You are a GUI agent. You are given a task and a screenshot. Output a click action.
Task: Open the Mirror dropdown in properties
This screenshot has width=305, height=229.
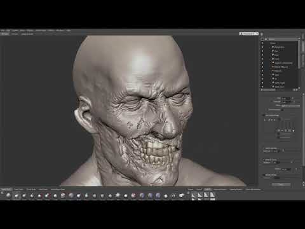(x=290, y=106)
